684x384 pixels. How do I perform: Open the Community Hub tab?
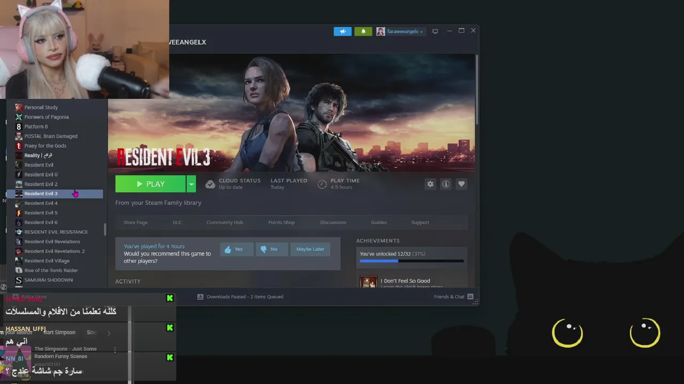point(224,222)
